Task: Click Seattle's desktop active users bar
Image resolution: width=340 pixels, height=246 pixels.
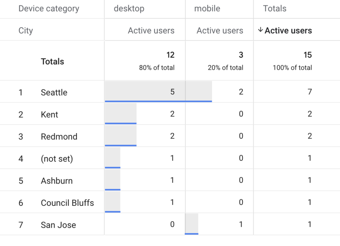Action: point(144,91)
